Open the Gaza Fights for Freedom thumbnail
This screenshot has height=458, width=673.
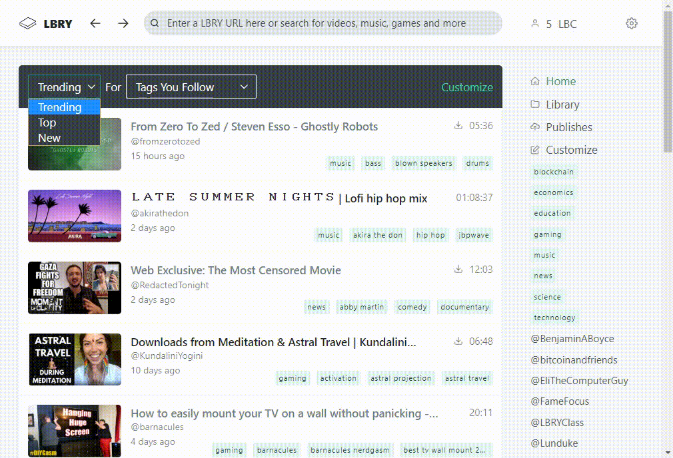tap(75, 288)
